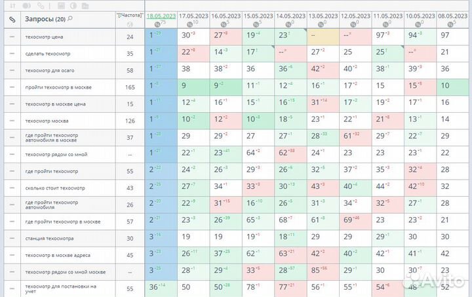This screenshot has width=472, height=297.
Task: Open the 18.05.2023 date link
Action: [160, 15]
